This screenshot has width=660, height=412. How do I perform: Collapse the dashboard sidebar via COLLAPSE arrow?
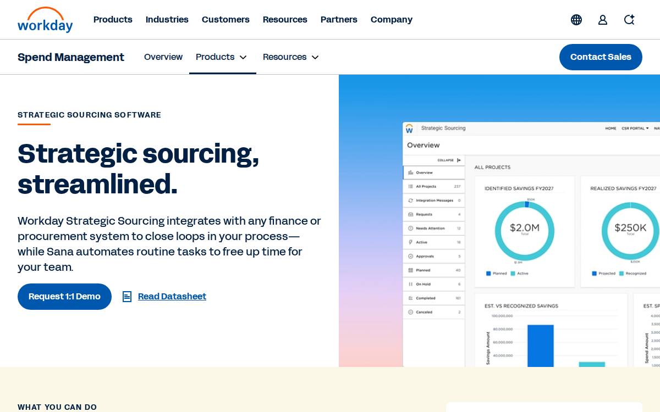(x=459, y=160)
